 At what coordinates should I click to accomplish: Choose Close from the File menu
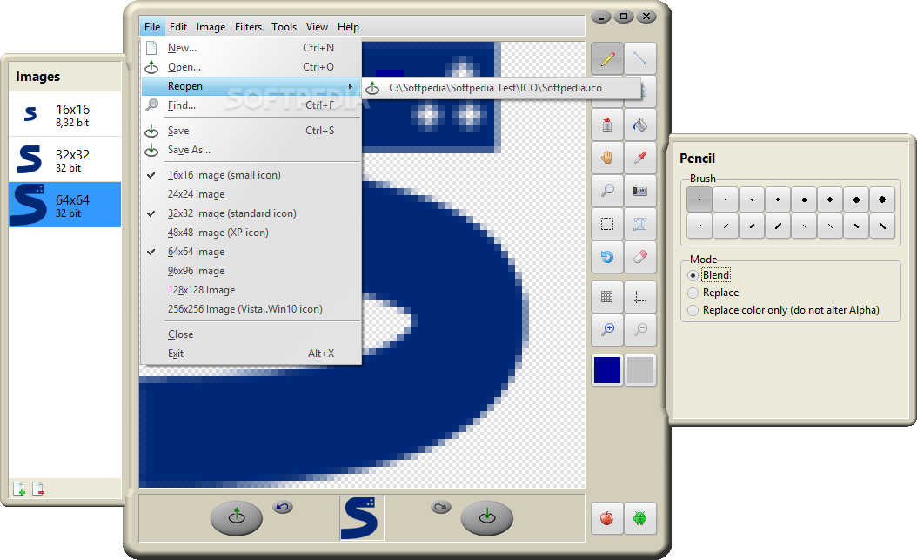(251, 334)
